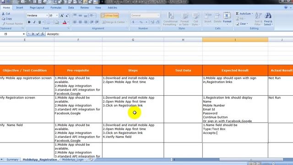Align text to bottom
This screenshot has height=165, width=293.
coord(86,16)
